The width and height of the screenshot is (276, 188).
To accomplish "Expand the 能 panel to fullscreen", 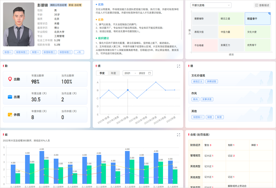I will tap(179, 135).
